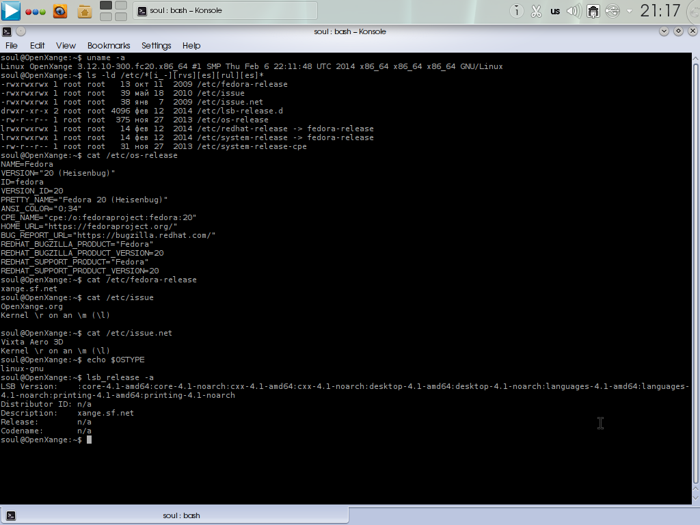Click the 'linux-gnu' output line
Image resolution: width=700 pixels, height=525 pixels.
[x=23, y=368]
